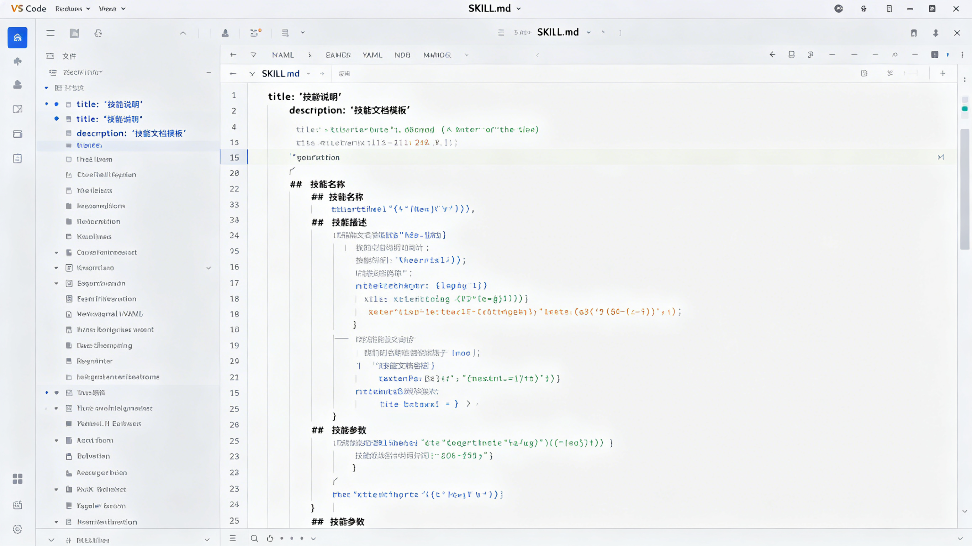This screenshot has height=546, width=972.
Task: Click the left arrow icon in the right editor toolbar
Action: point(772,55)
